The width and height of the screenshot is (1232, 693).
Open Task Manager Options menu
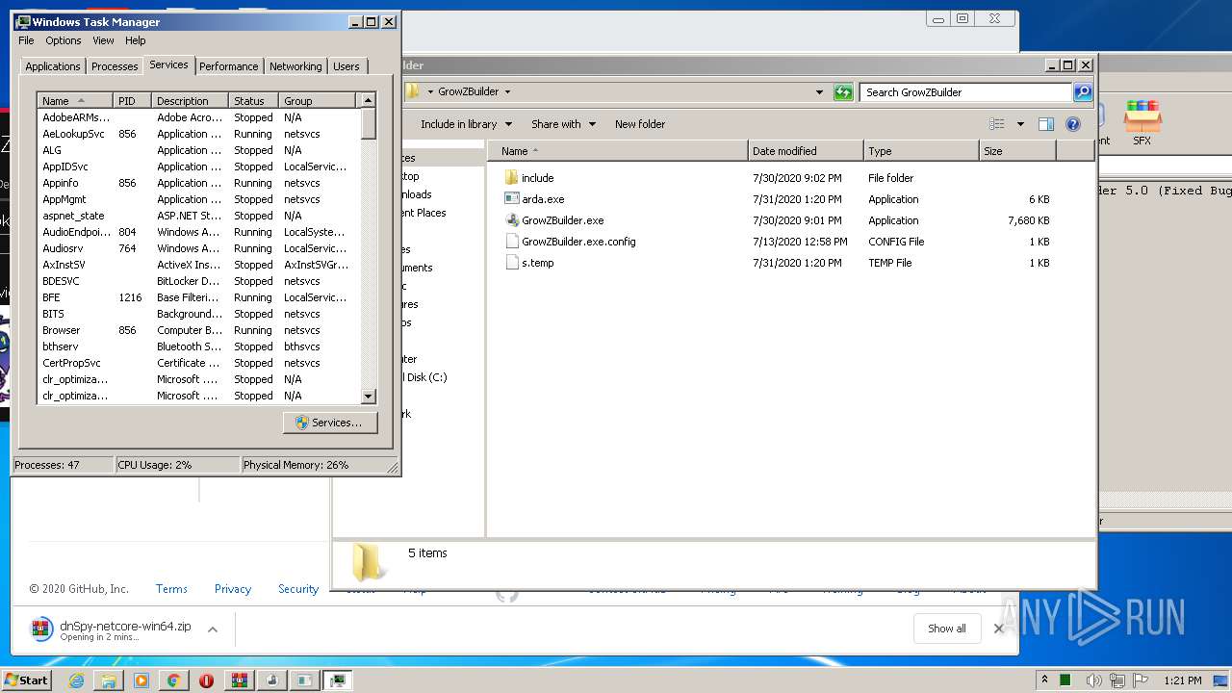[64, 40]
